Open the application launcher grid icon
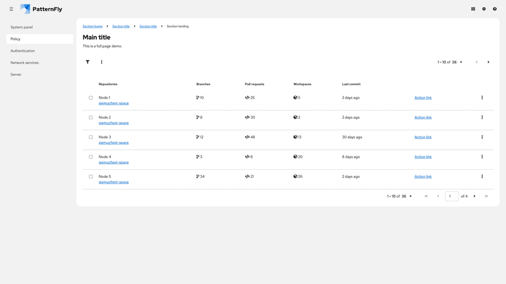 (x=473, y=9)
